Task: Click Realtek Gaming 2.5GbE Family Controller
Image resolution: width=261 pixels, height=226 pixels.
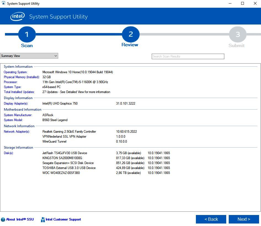Action: (x=69, y=132)
